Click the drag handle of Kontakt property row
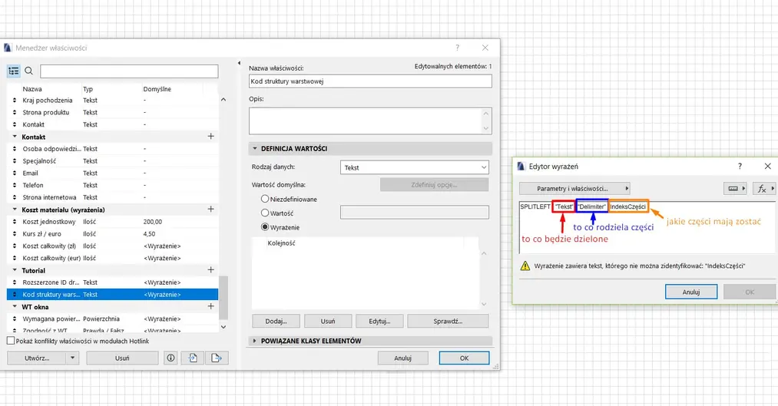Screen dimensions: 778x406 point(15,124)
